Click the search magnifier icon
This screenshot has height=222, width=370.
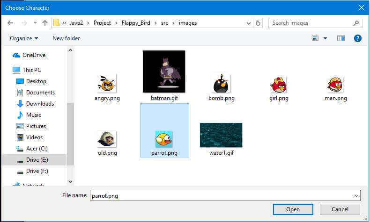(356, 23)
